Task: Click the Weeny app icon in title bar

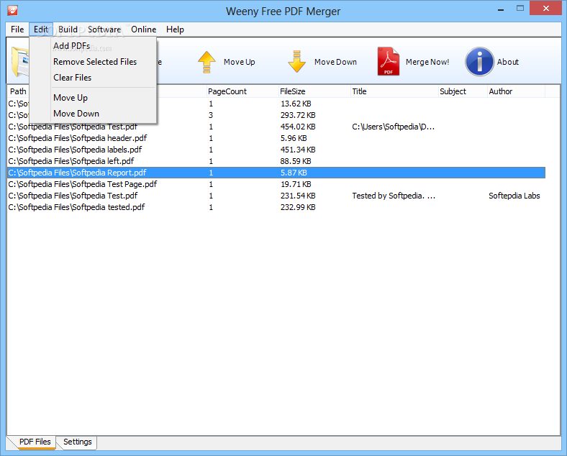Action: tap(13, 10)
